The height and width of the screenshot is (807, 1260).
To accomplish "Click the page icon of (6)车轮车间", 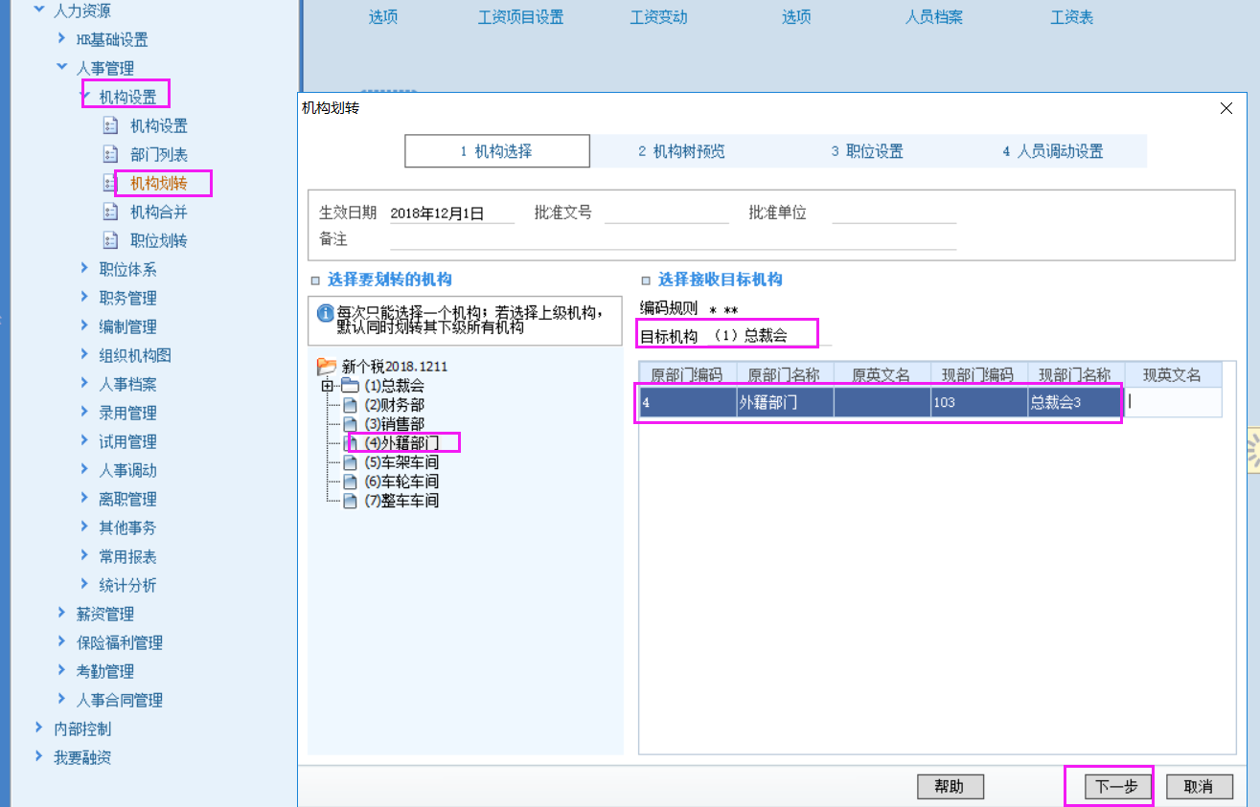I will click(350, 482).
